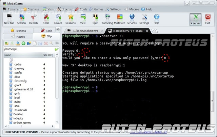Click the green checkmark to apply path
The height and width of the screenshot is (137, 217).
pos(57,49)
